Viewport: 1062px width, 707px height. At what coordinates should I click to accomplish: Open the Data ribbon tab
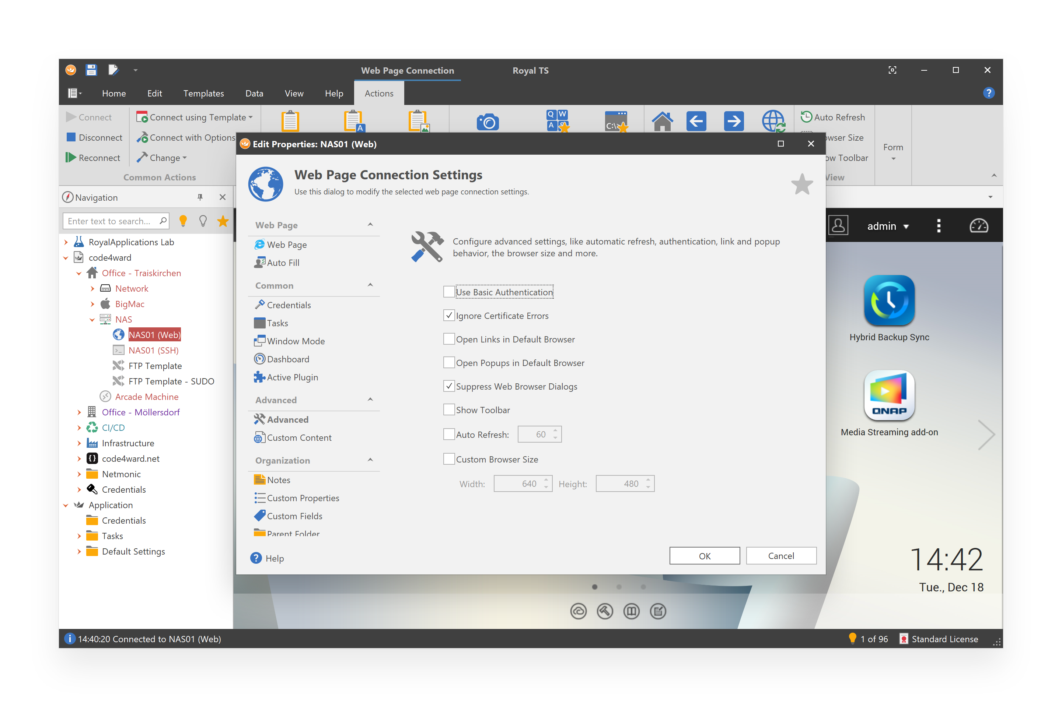[254, 93]
